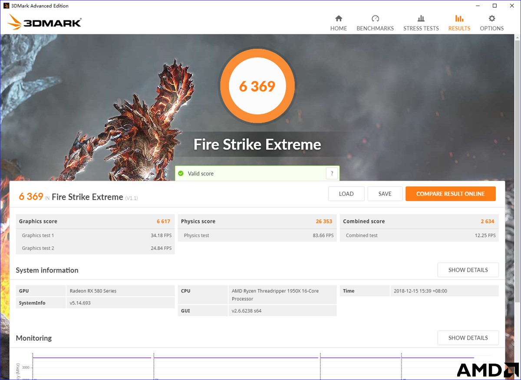This screenshot has height=380, width=521.
Task: Click the Fire Strike Extreme title text
Action: 257,144
